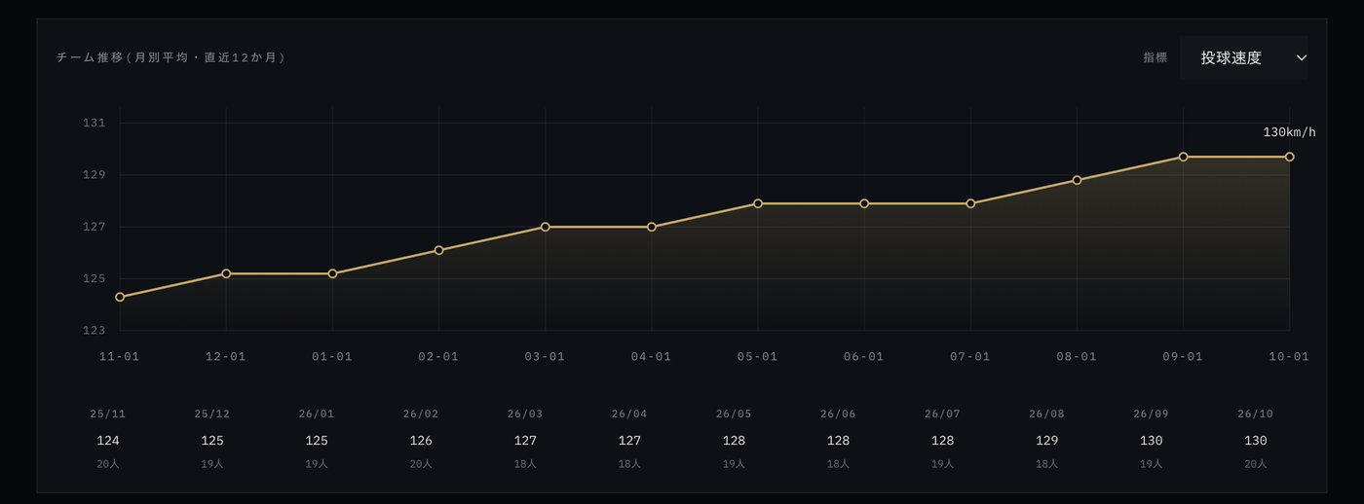This screenshot has height=504, width=1364.
Task: Click the 19人 count under 26/01
Action: 317,464
